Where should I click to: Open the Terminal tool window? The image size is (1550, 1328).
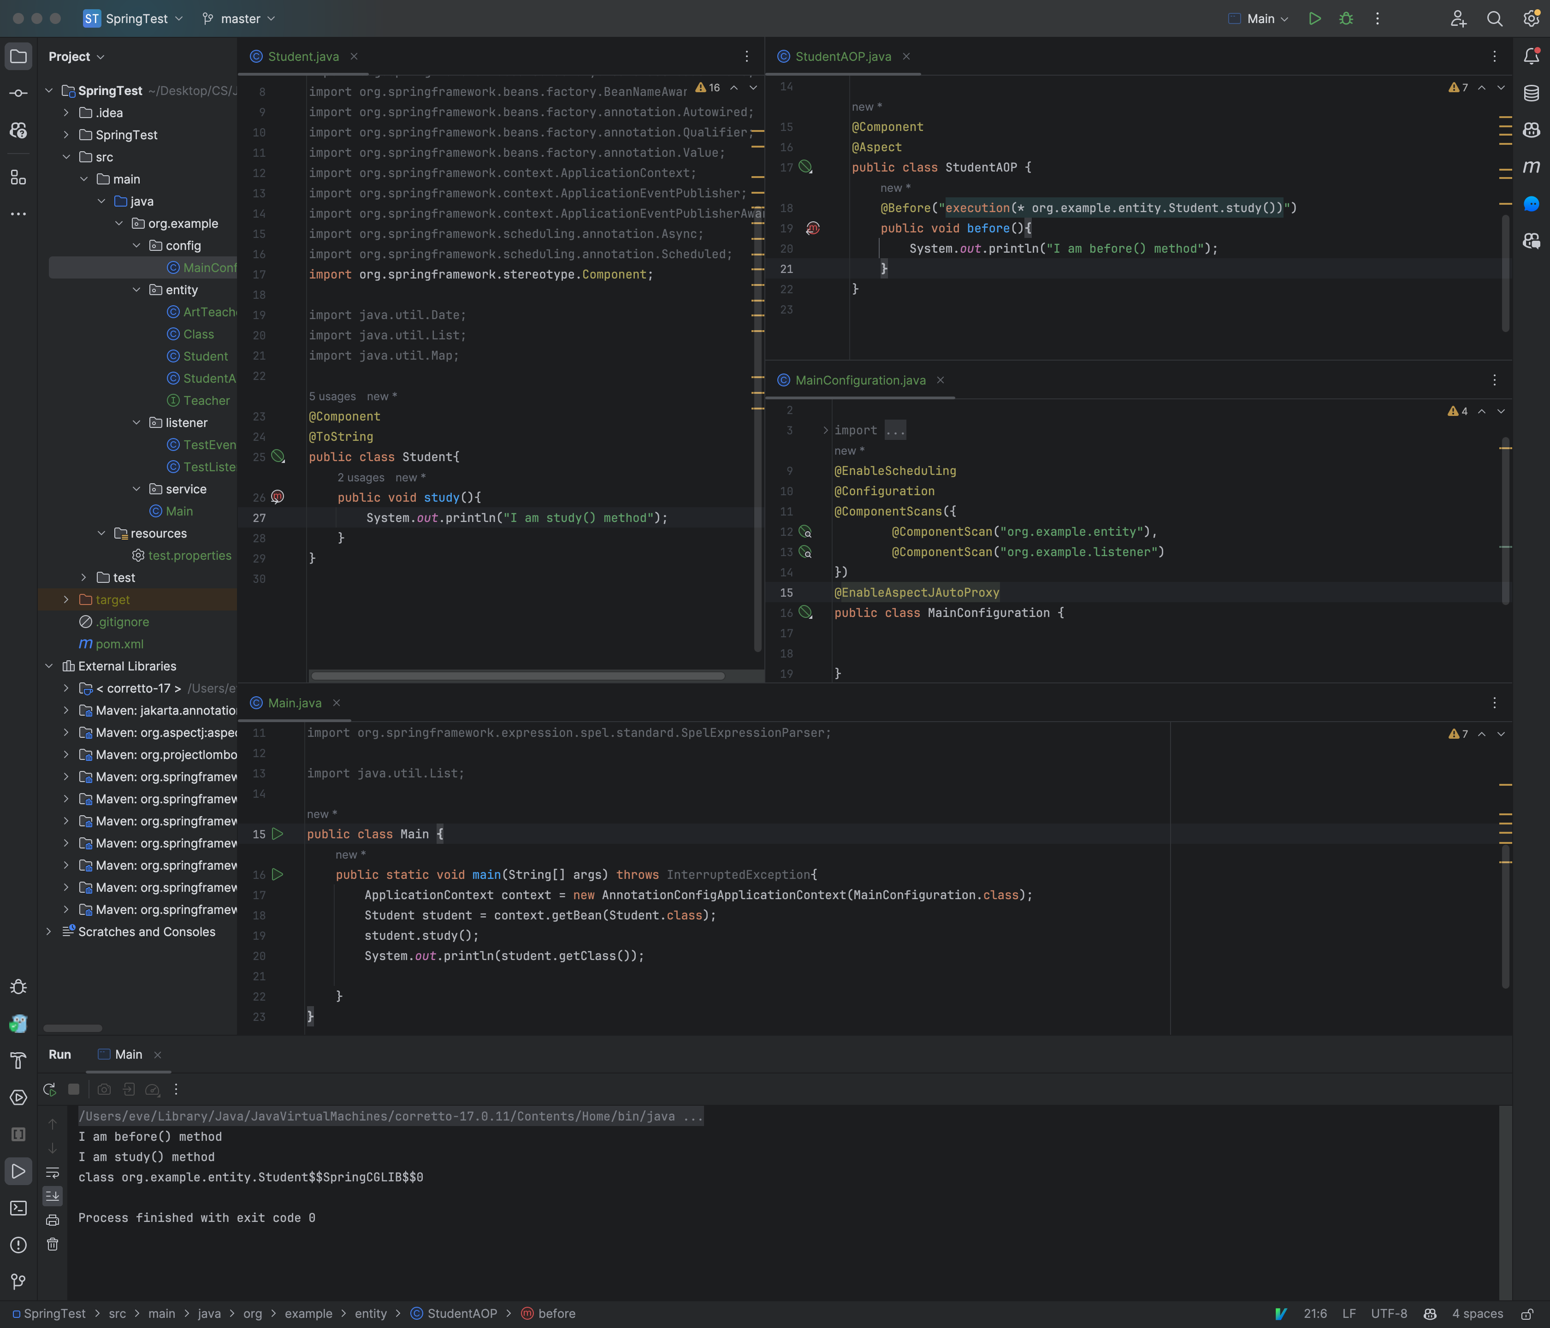pyautogui.click(x=19, y=1208)
